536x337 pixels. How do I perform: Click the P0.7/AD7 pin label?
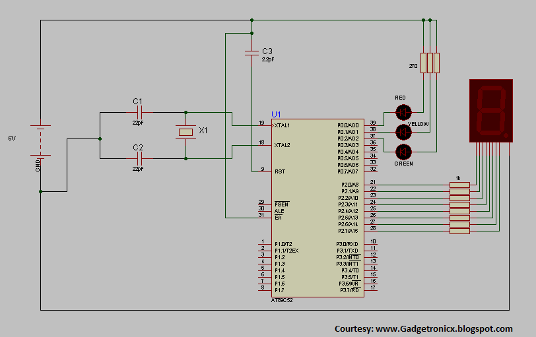(348, 171)
